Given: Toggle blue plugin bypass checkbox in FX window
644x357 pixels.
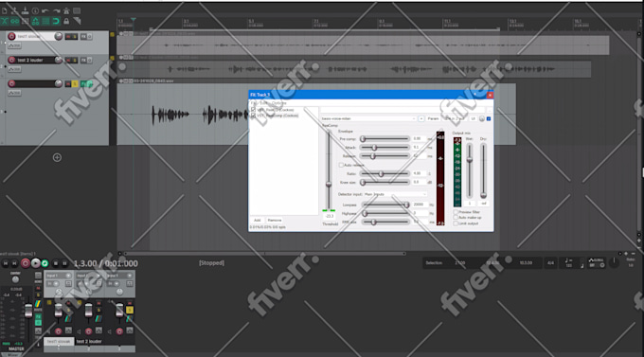Looking at the screenshot, I should (489, 118).
